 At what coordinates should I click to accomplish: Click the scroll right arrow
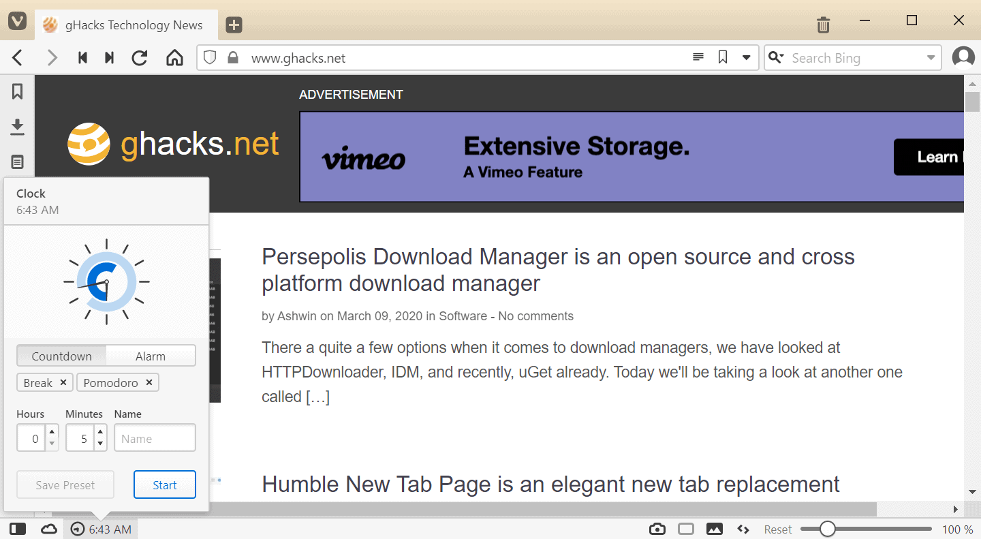956,509
